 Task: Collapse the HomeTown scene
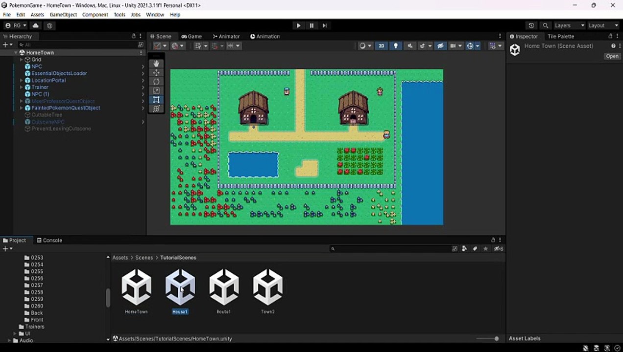[16, 52]
